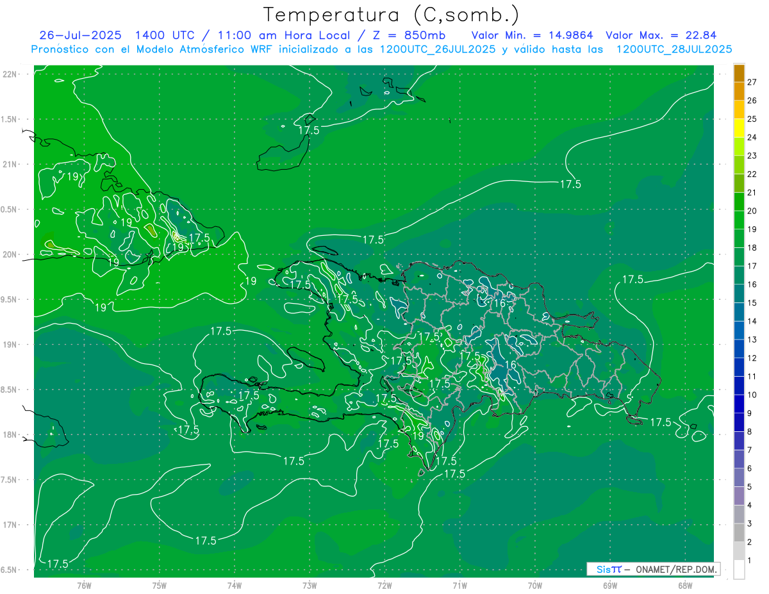Click legend value "15"
The width and height of the screenshot is (769, 594).
click(752, 302)
